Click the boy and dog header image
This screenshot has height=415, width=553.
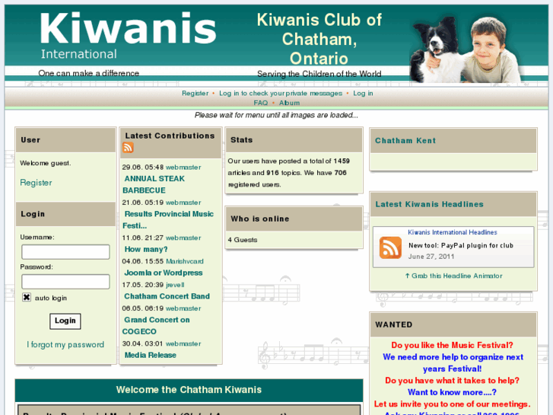(466, 49)
